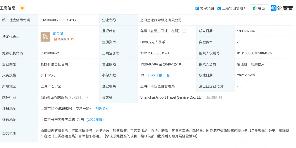This screenshot has height=148, width=296.
Task: Click the 工商官网快照 camera icon
Action: click(219, 8)
